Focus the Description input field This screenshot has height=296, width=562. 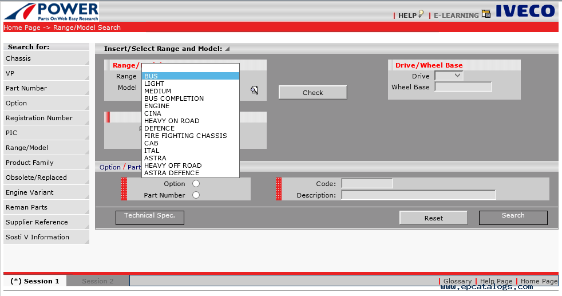pos(418,195)
